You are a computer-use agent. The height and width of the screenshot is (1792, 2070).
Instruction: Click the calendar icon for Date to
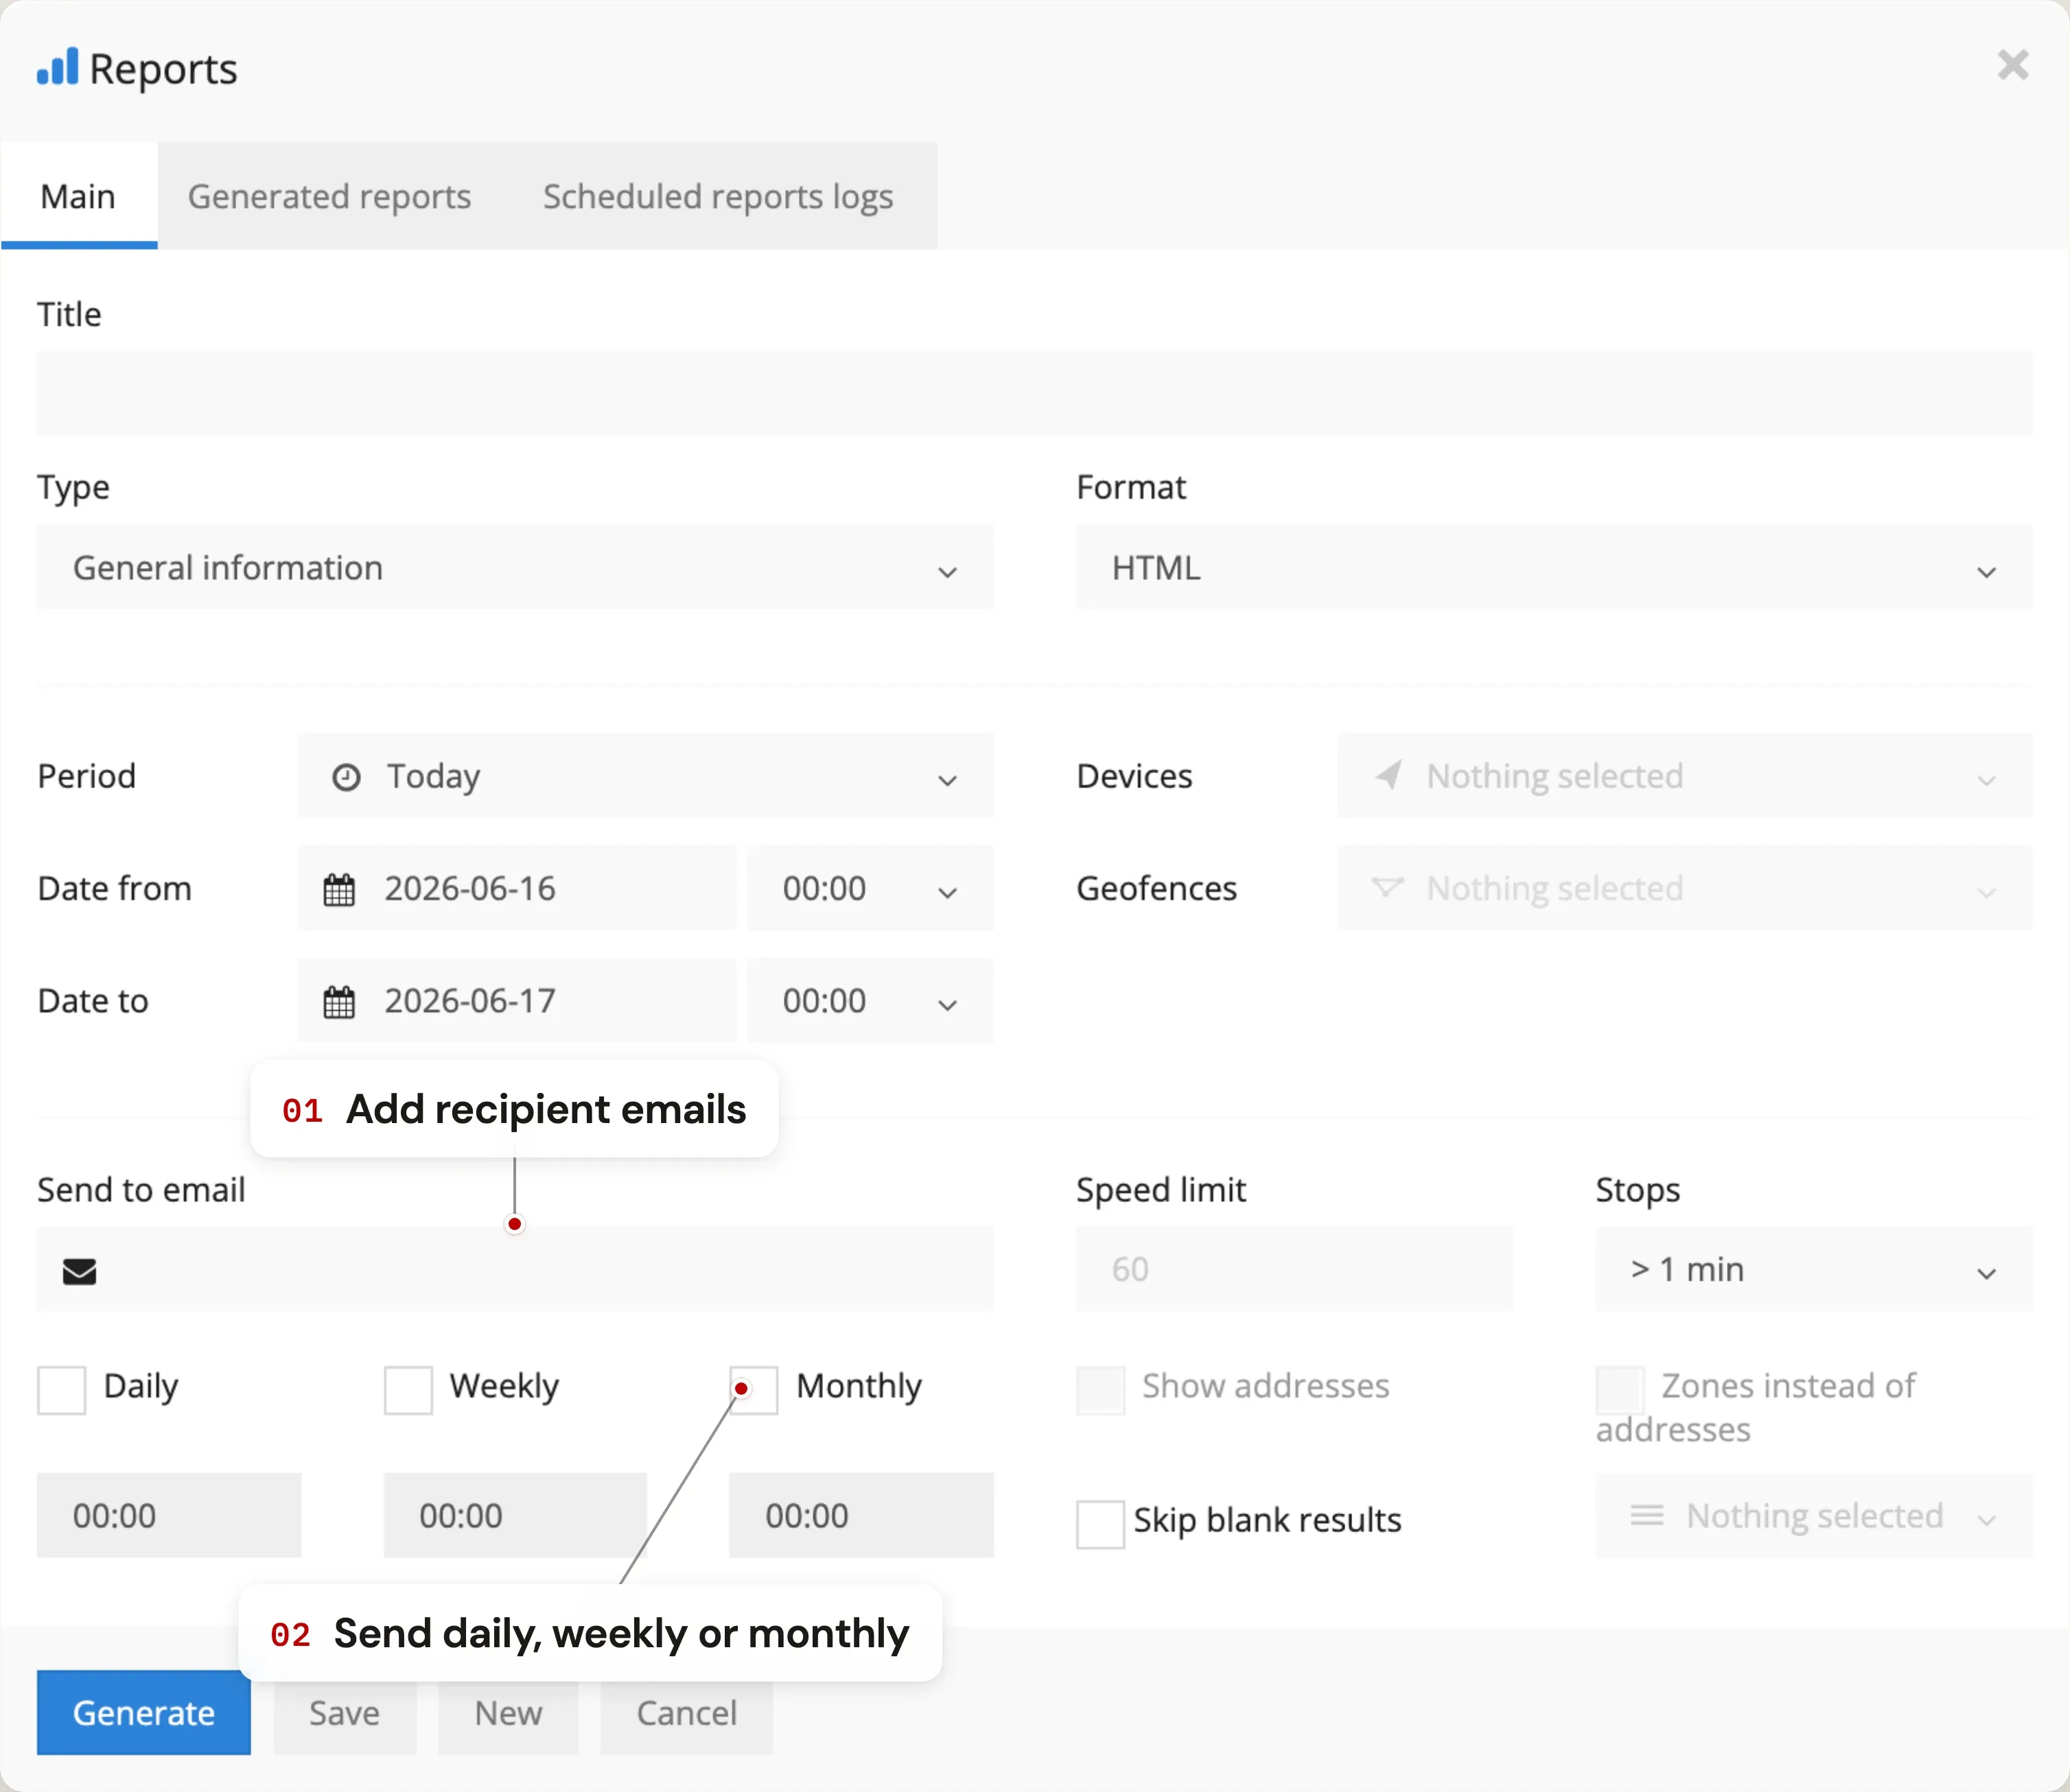(339, 1001)
